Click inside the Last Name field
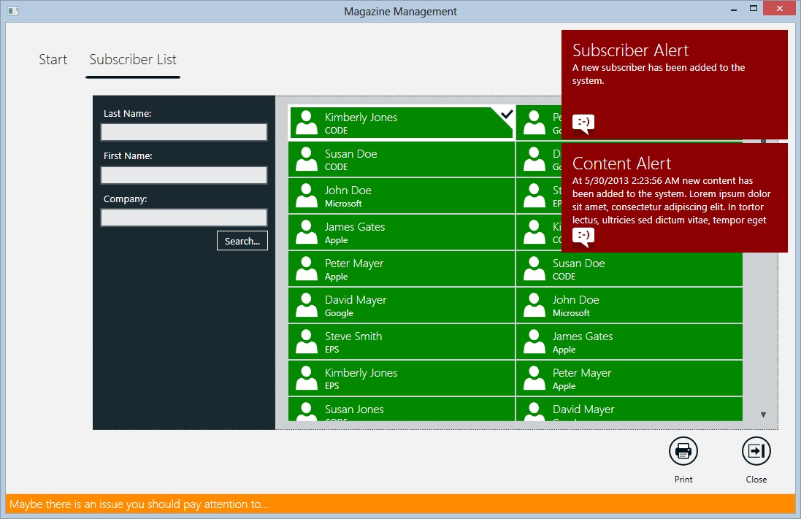 pyautogui.click(x=183, y=132)
